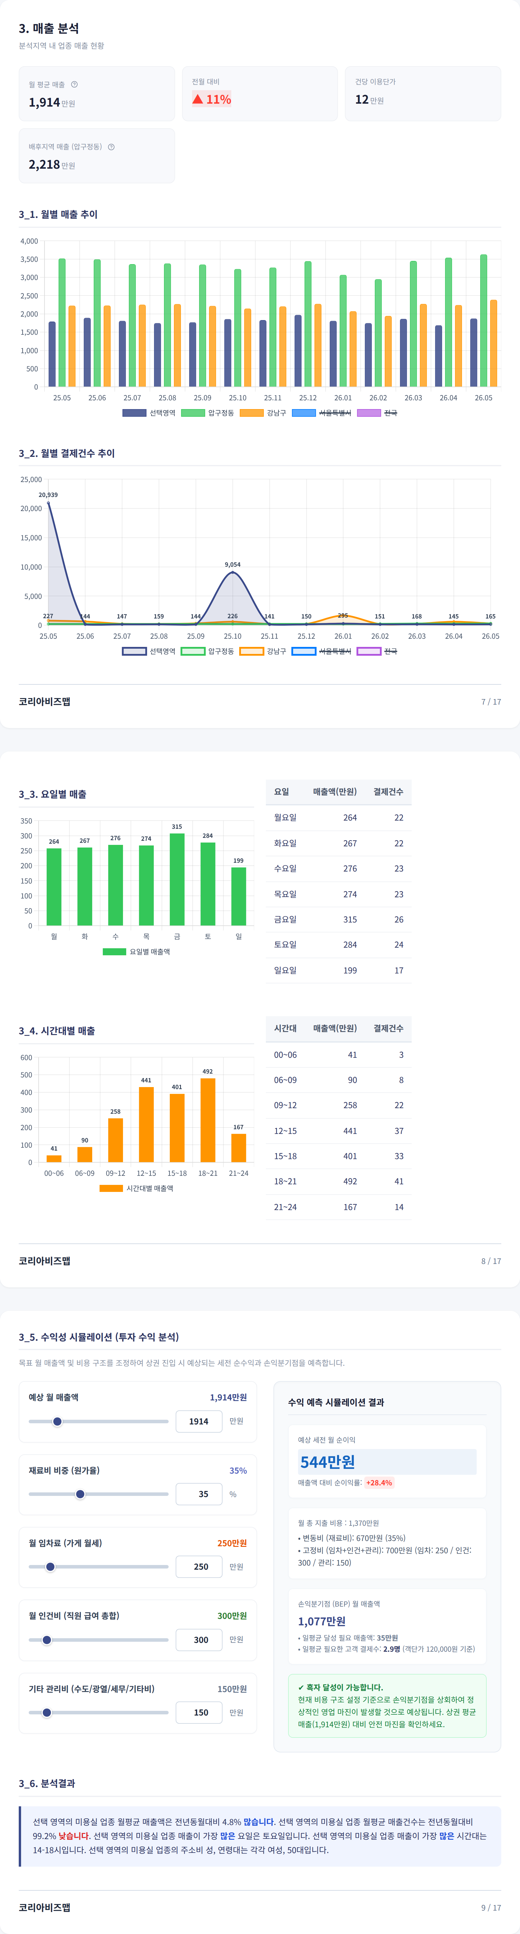This screenshot has height=1934, width=520.
Task: Focus the 재료비 비중 input showing 35
Action: [199, 1494]
